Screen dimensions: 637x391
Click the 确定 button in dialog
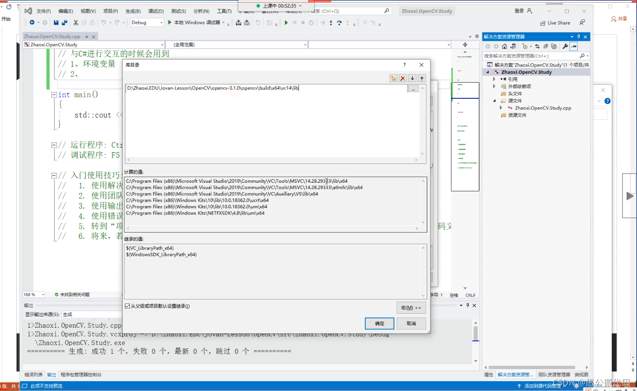coord(380,323)
